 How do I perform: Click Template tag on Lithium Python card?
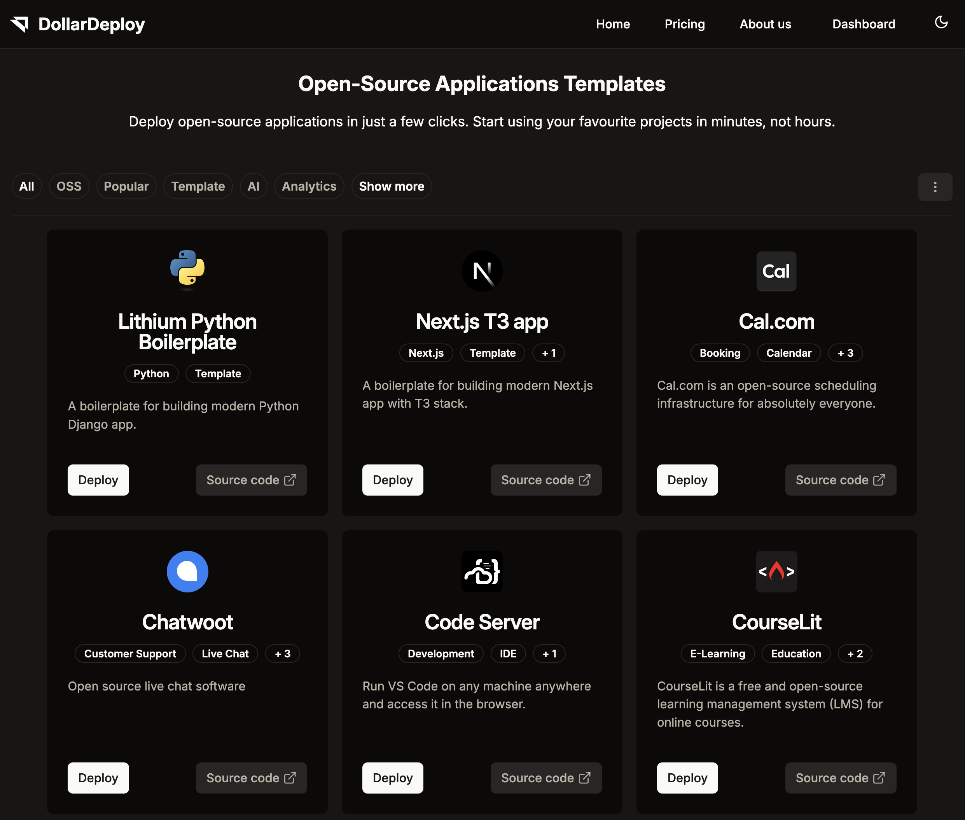tap(218, 374)
